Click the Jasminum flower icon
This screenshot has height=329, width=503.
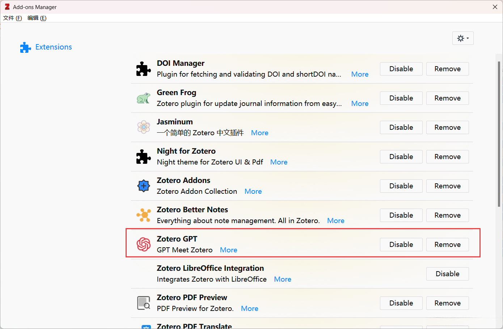tap(143, 127)
